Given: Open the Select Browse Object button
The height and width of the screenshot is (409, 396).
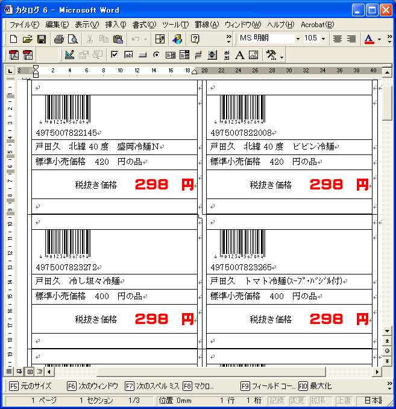Looking at the screenshot, I should [387, 351].
